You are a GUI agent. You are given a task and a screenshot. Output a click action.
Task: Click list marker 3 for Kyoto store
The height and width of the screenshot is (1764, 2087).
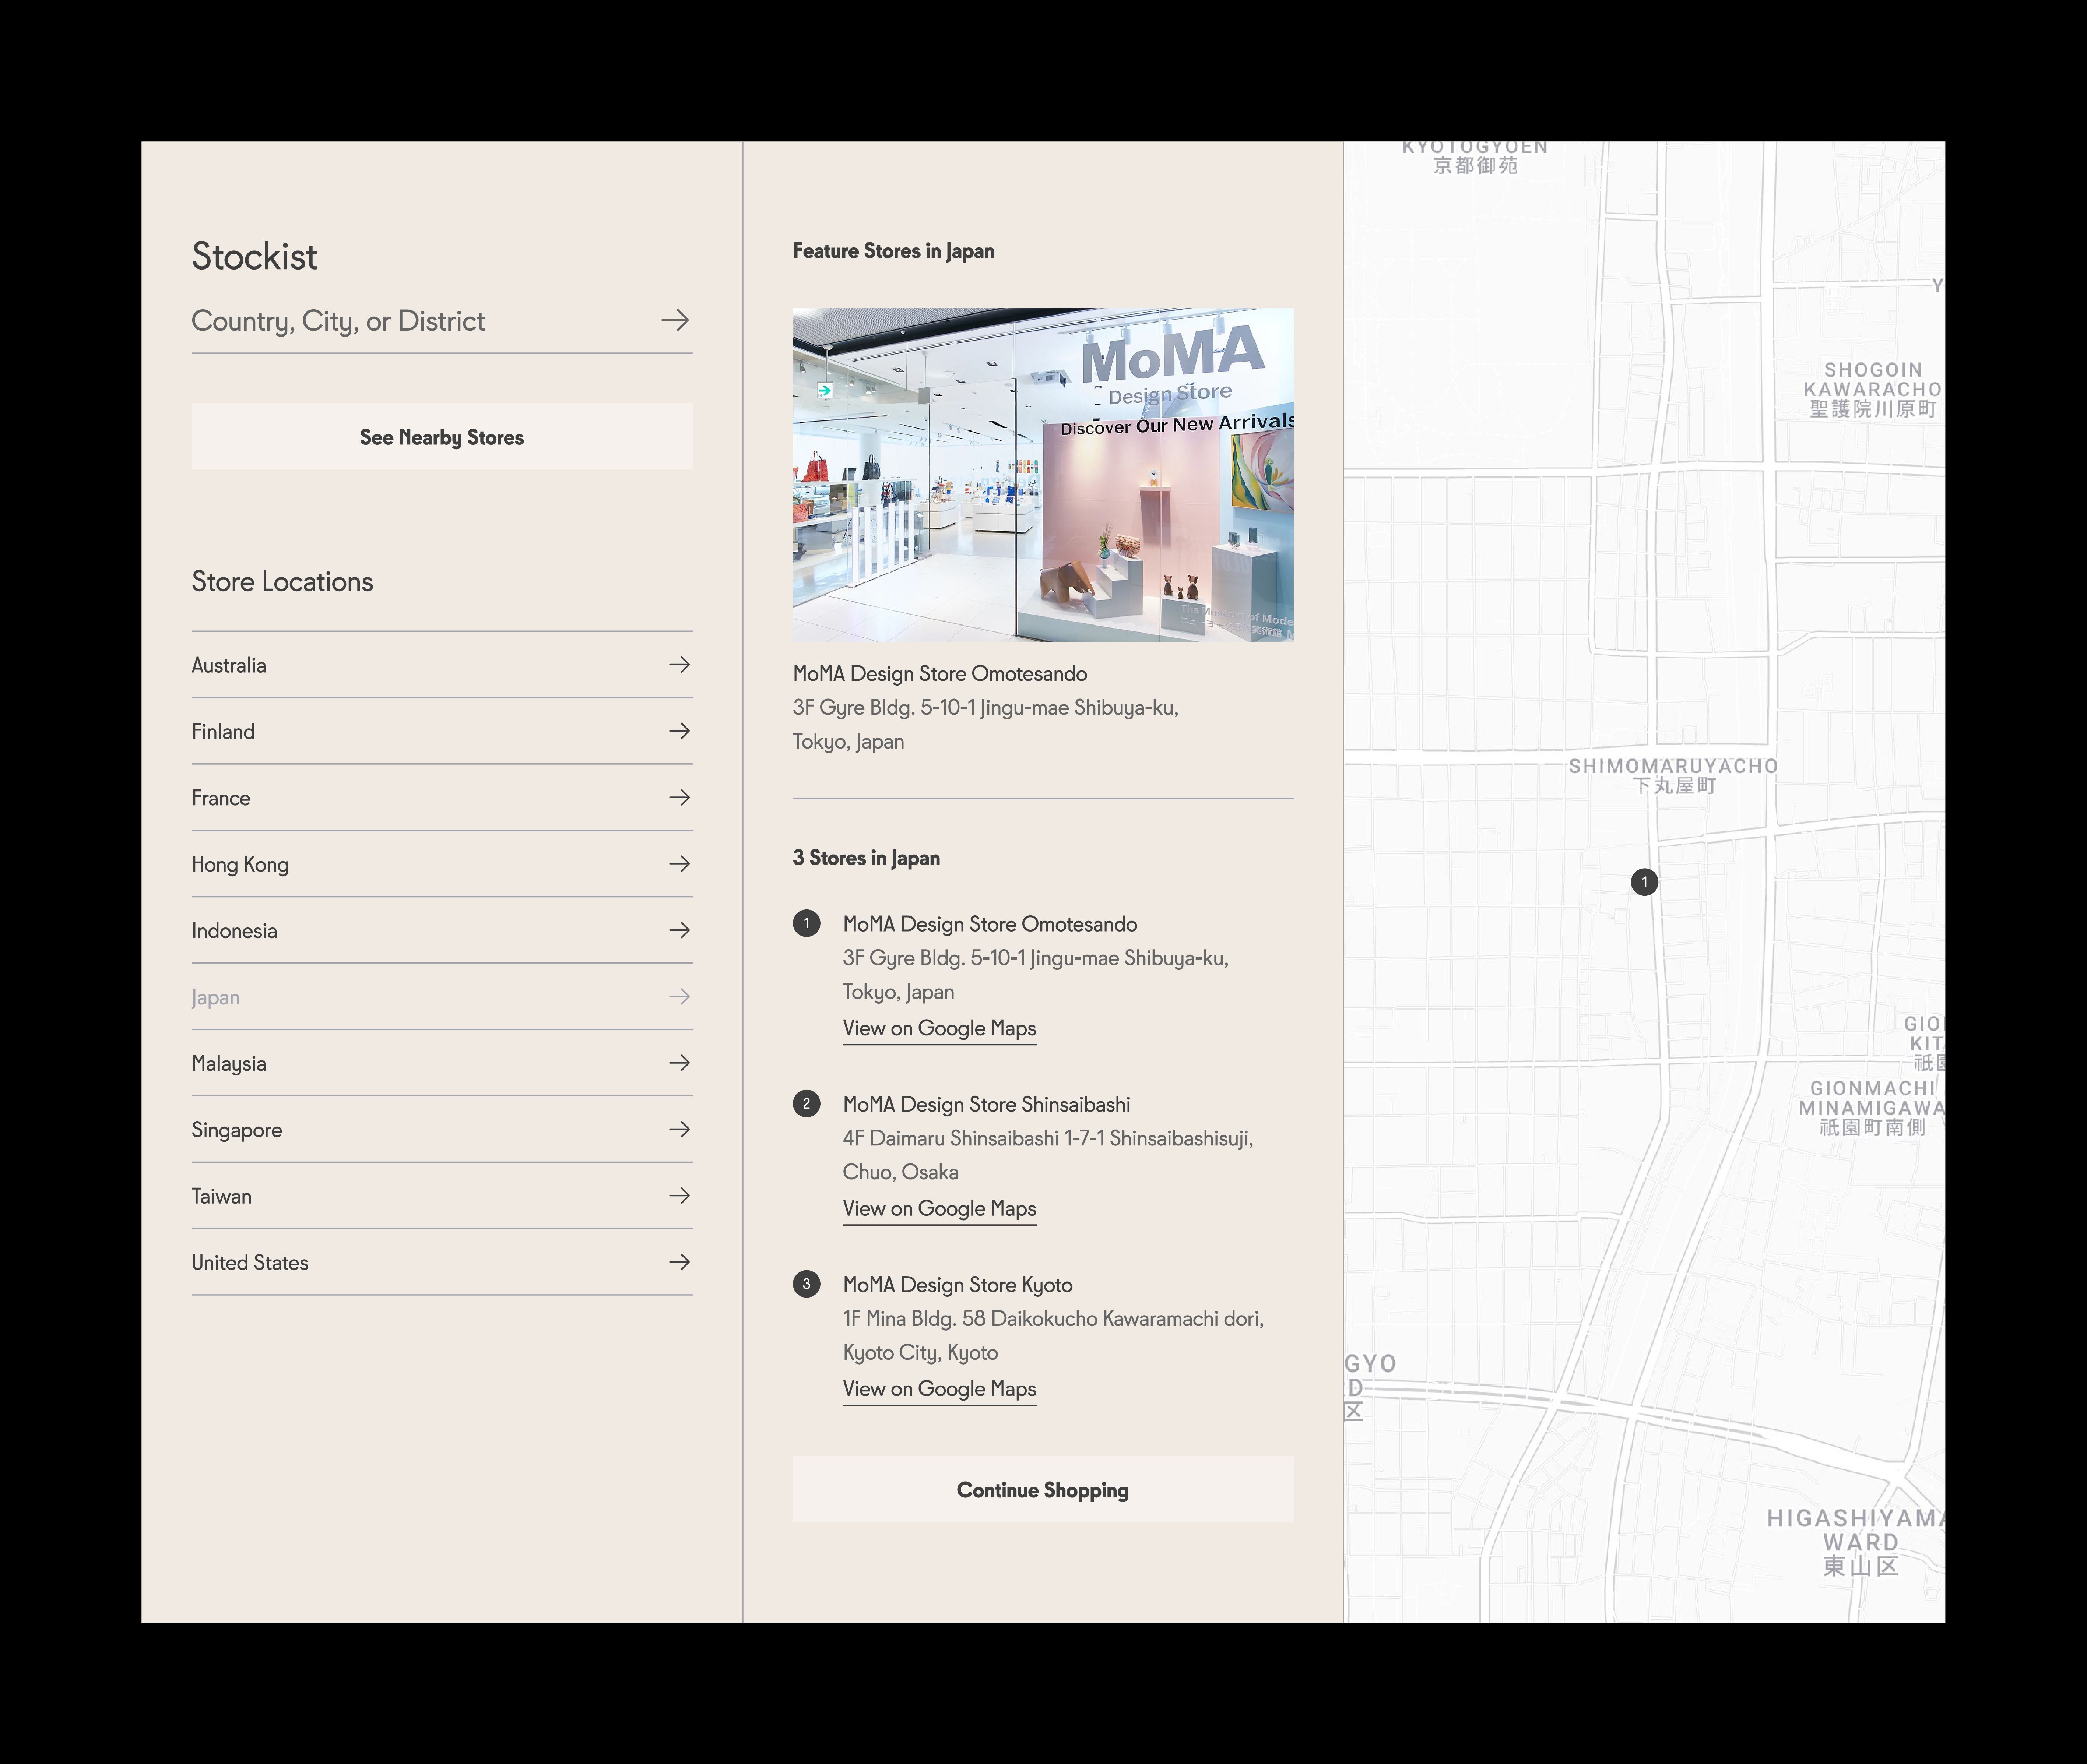pos(806,1284)
